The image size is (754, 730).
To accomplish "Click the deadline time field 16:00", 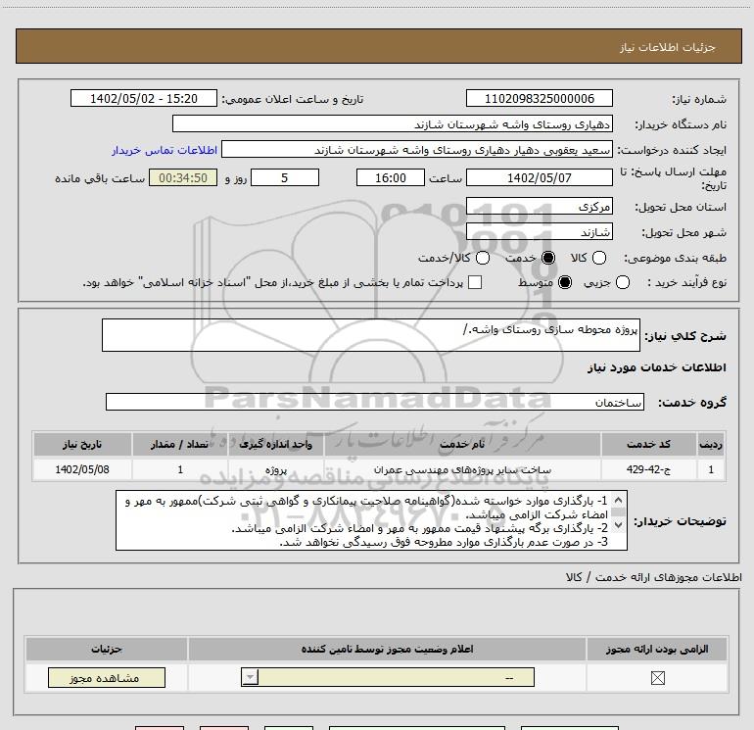I will point(391,177).
